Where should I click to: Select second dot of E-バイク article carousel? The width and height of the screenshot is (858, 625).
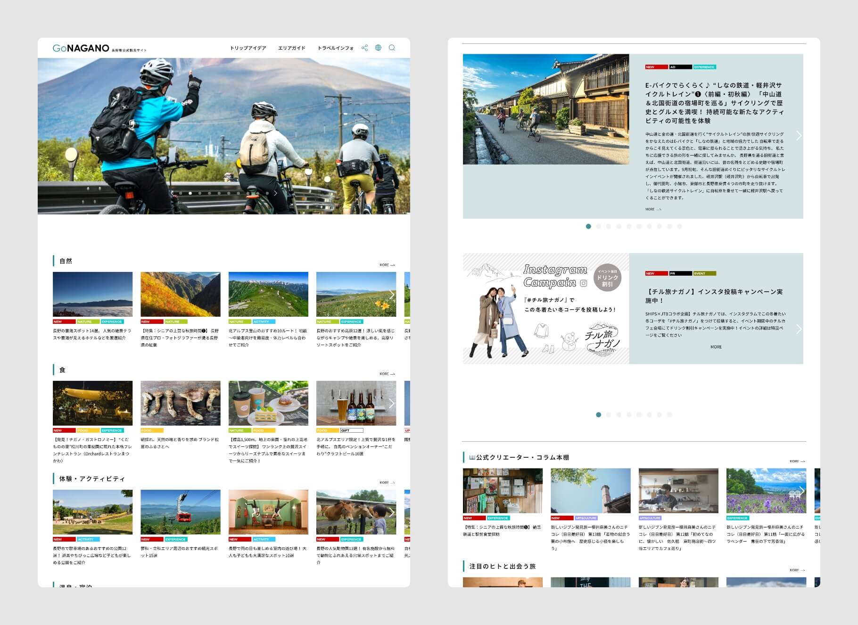tap(599, 226)
